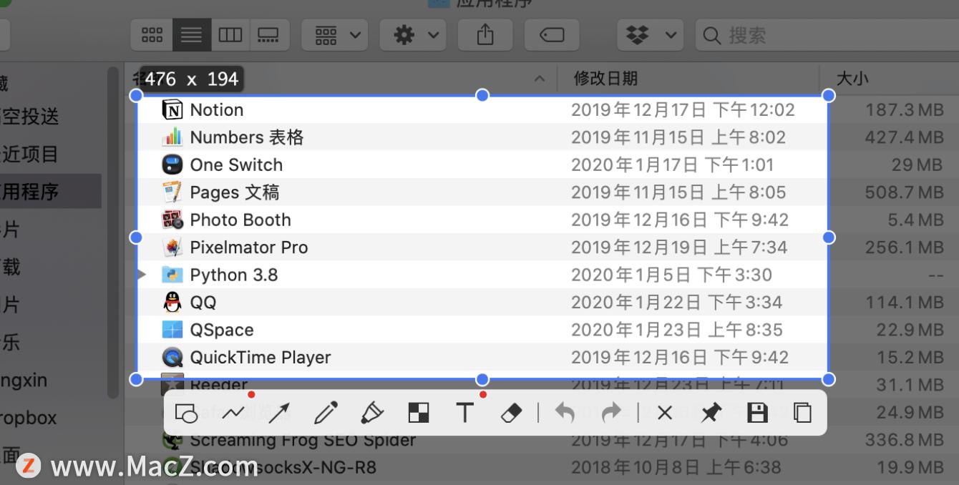This screenshot has height=485, width=959.
Task: Select the eraser tool
Action: [x=511, y=413]
